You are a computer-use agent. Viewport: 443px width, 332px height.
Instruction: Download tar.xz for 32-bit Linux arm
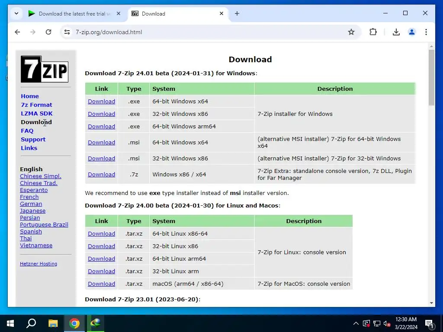[101, 271]
